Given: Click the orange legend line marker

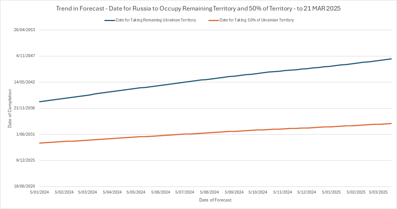Looking at the screenshot, I should pyautogui.click(x=213, y=20).
